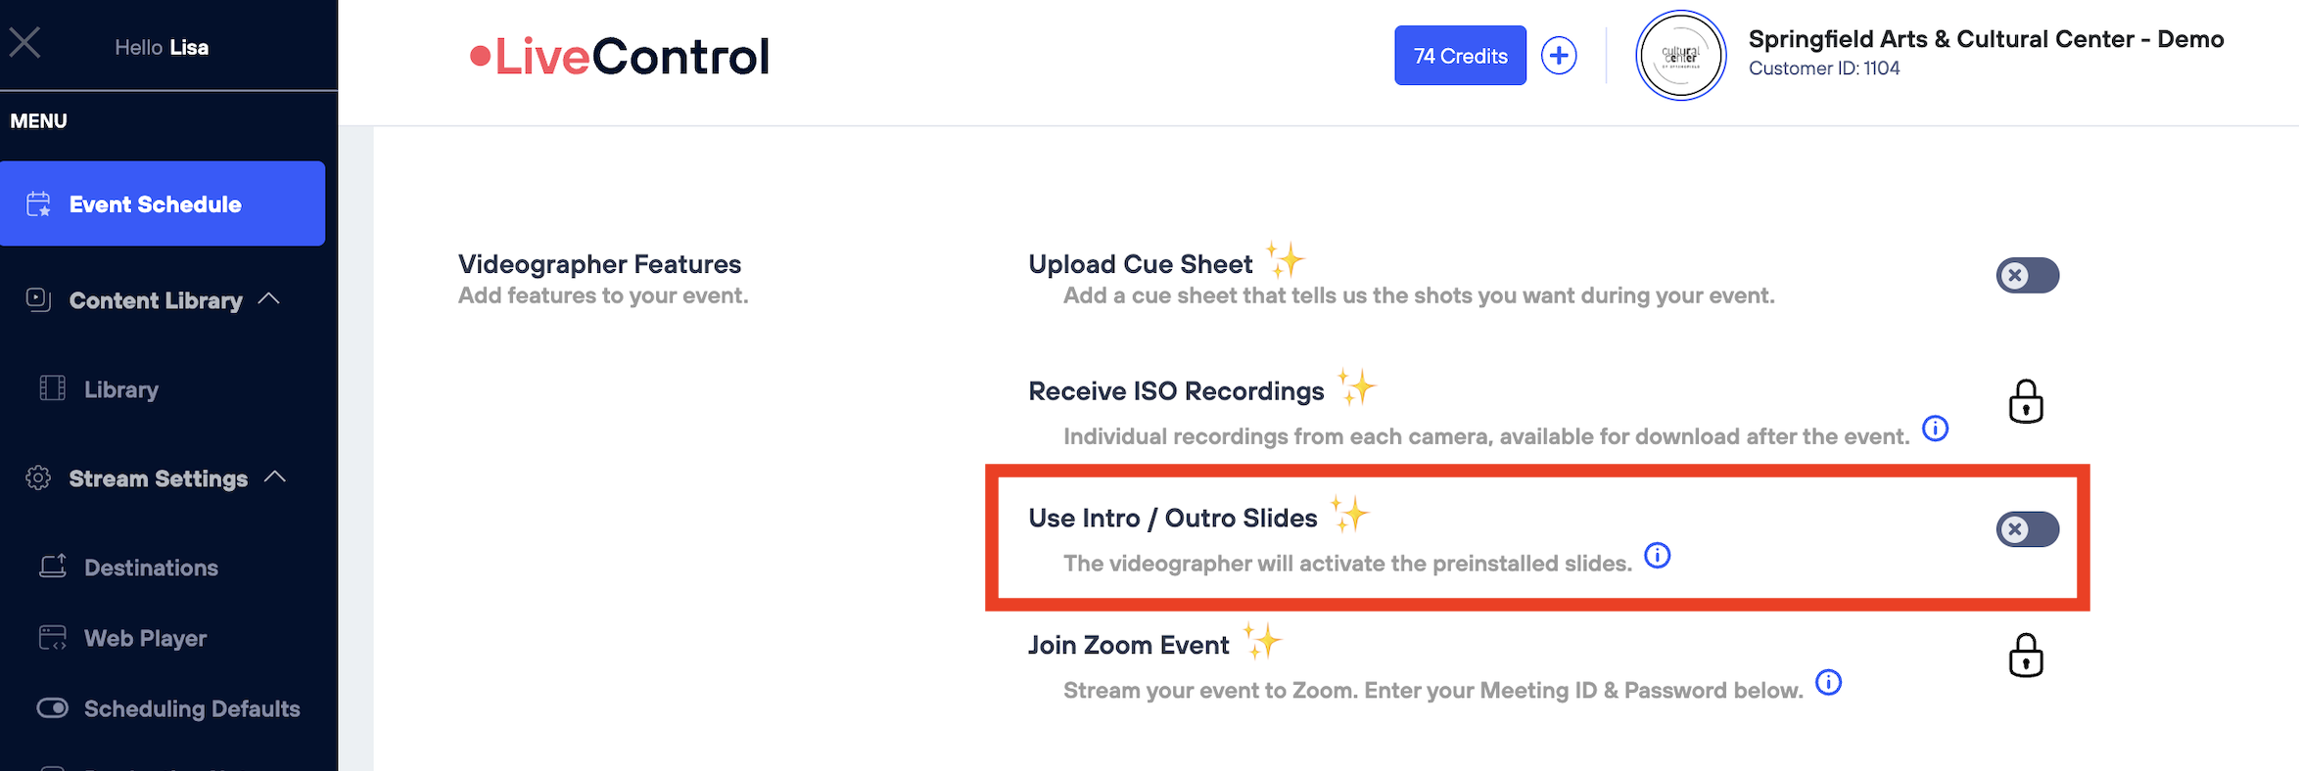2299x771 pixels.
Task: Go to Web Player settings
Action: [145, 638]
